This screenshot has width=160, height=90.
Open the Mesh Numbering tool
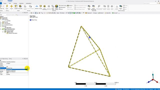click(x=93, y=6)
